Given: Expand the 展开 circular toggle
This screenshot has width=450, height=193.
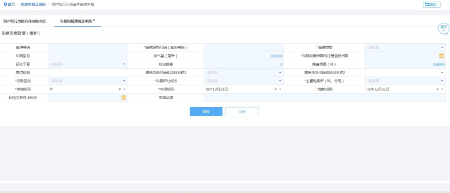Looking at the screenshot, I should click(x=444, y=28).
